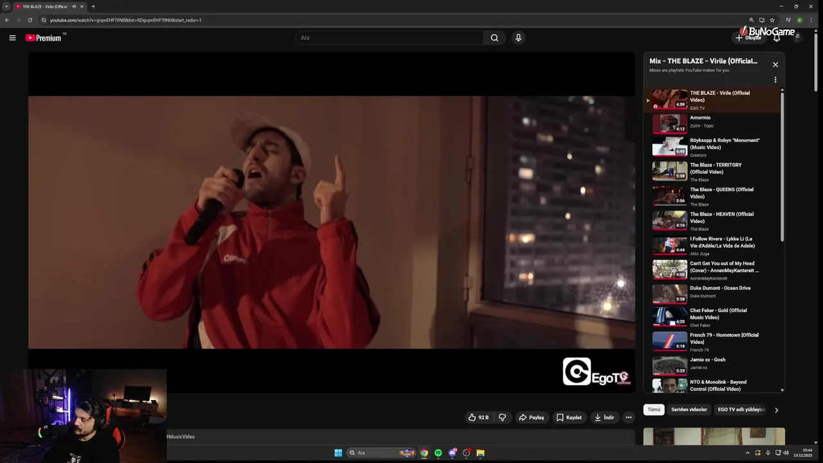Click the Paylaş share button

[x=532, y=417]
